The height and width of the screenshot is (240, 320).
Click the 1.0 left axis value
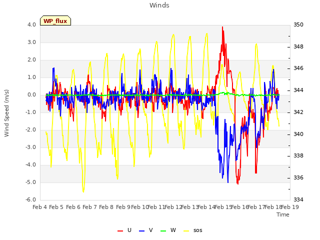click(x=31, y=77)
